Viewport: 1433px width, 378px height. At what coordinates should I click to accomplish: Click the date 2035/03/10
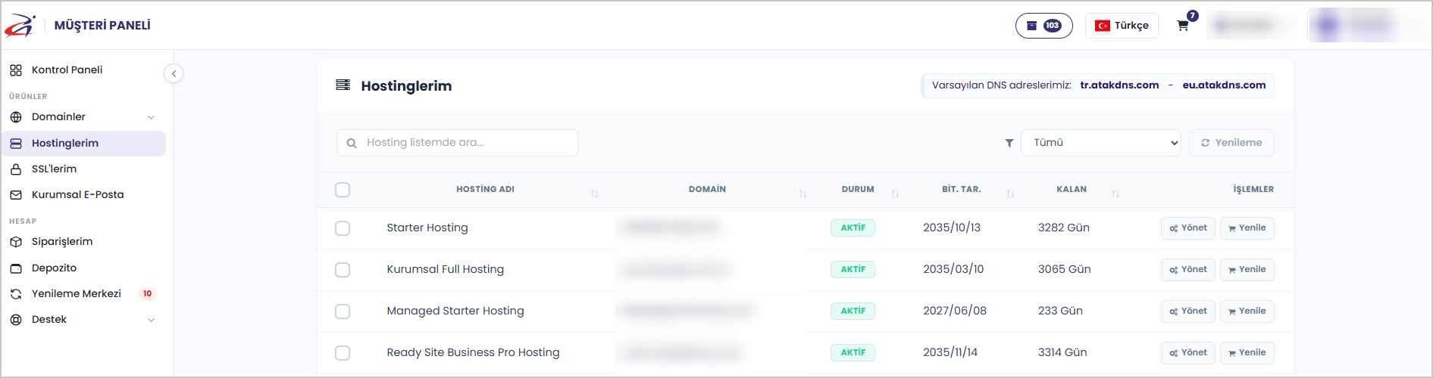pyautogui.click(x=953, y=270)
